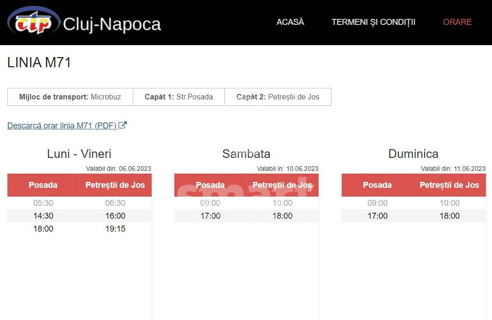Click the Luni - Vineri schedule title
The height and width of the screenshot is (320, 492).
click(79, 154)
